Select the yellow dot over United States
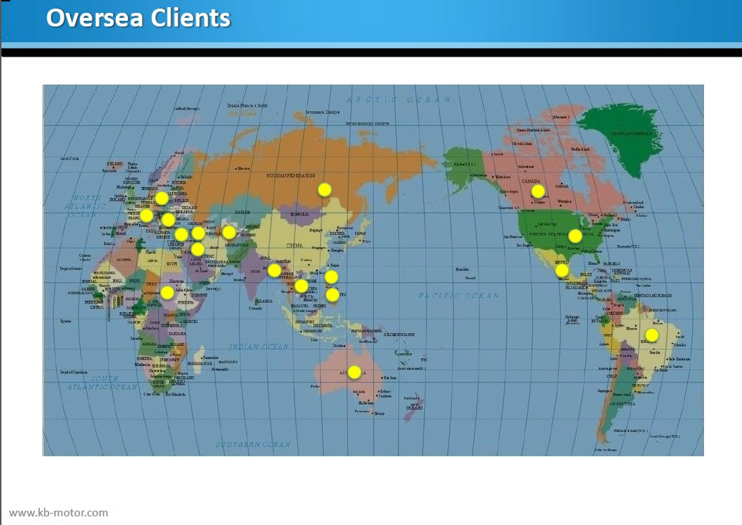Viewport: 742px width, 525px height. coord(575,236)
